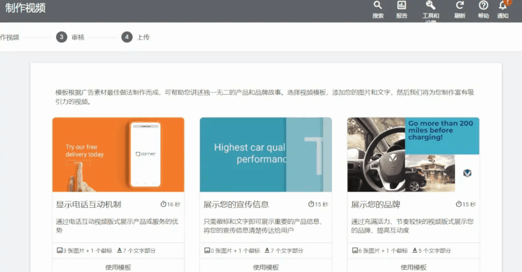Open the Reports (报告) icon
522x272 pixels.
click(x=402, y=6)
